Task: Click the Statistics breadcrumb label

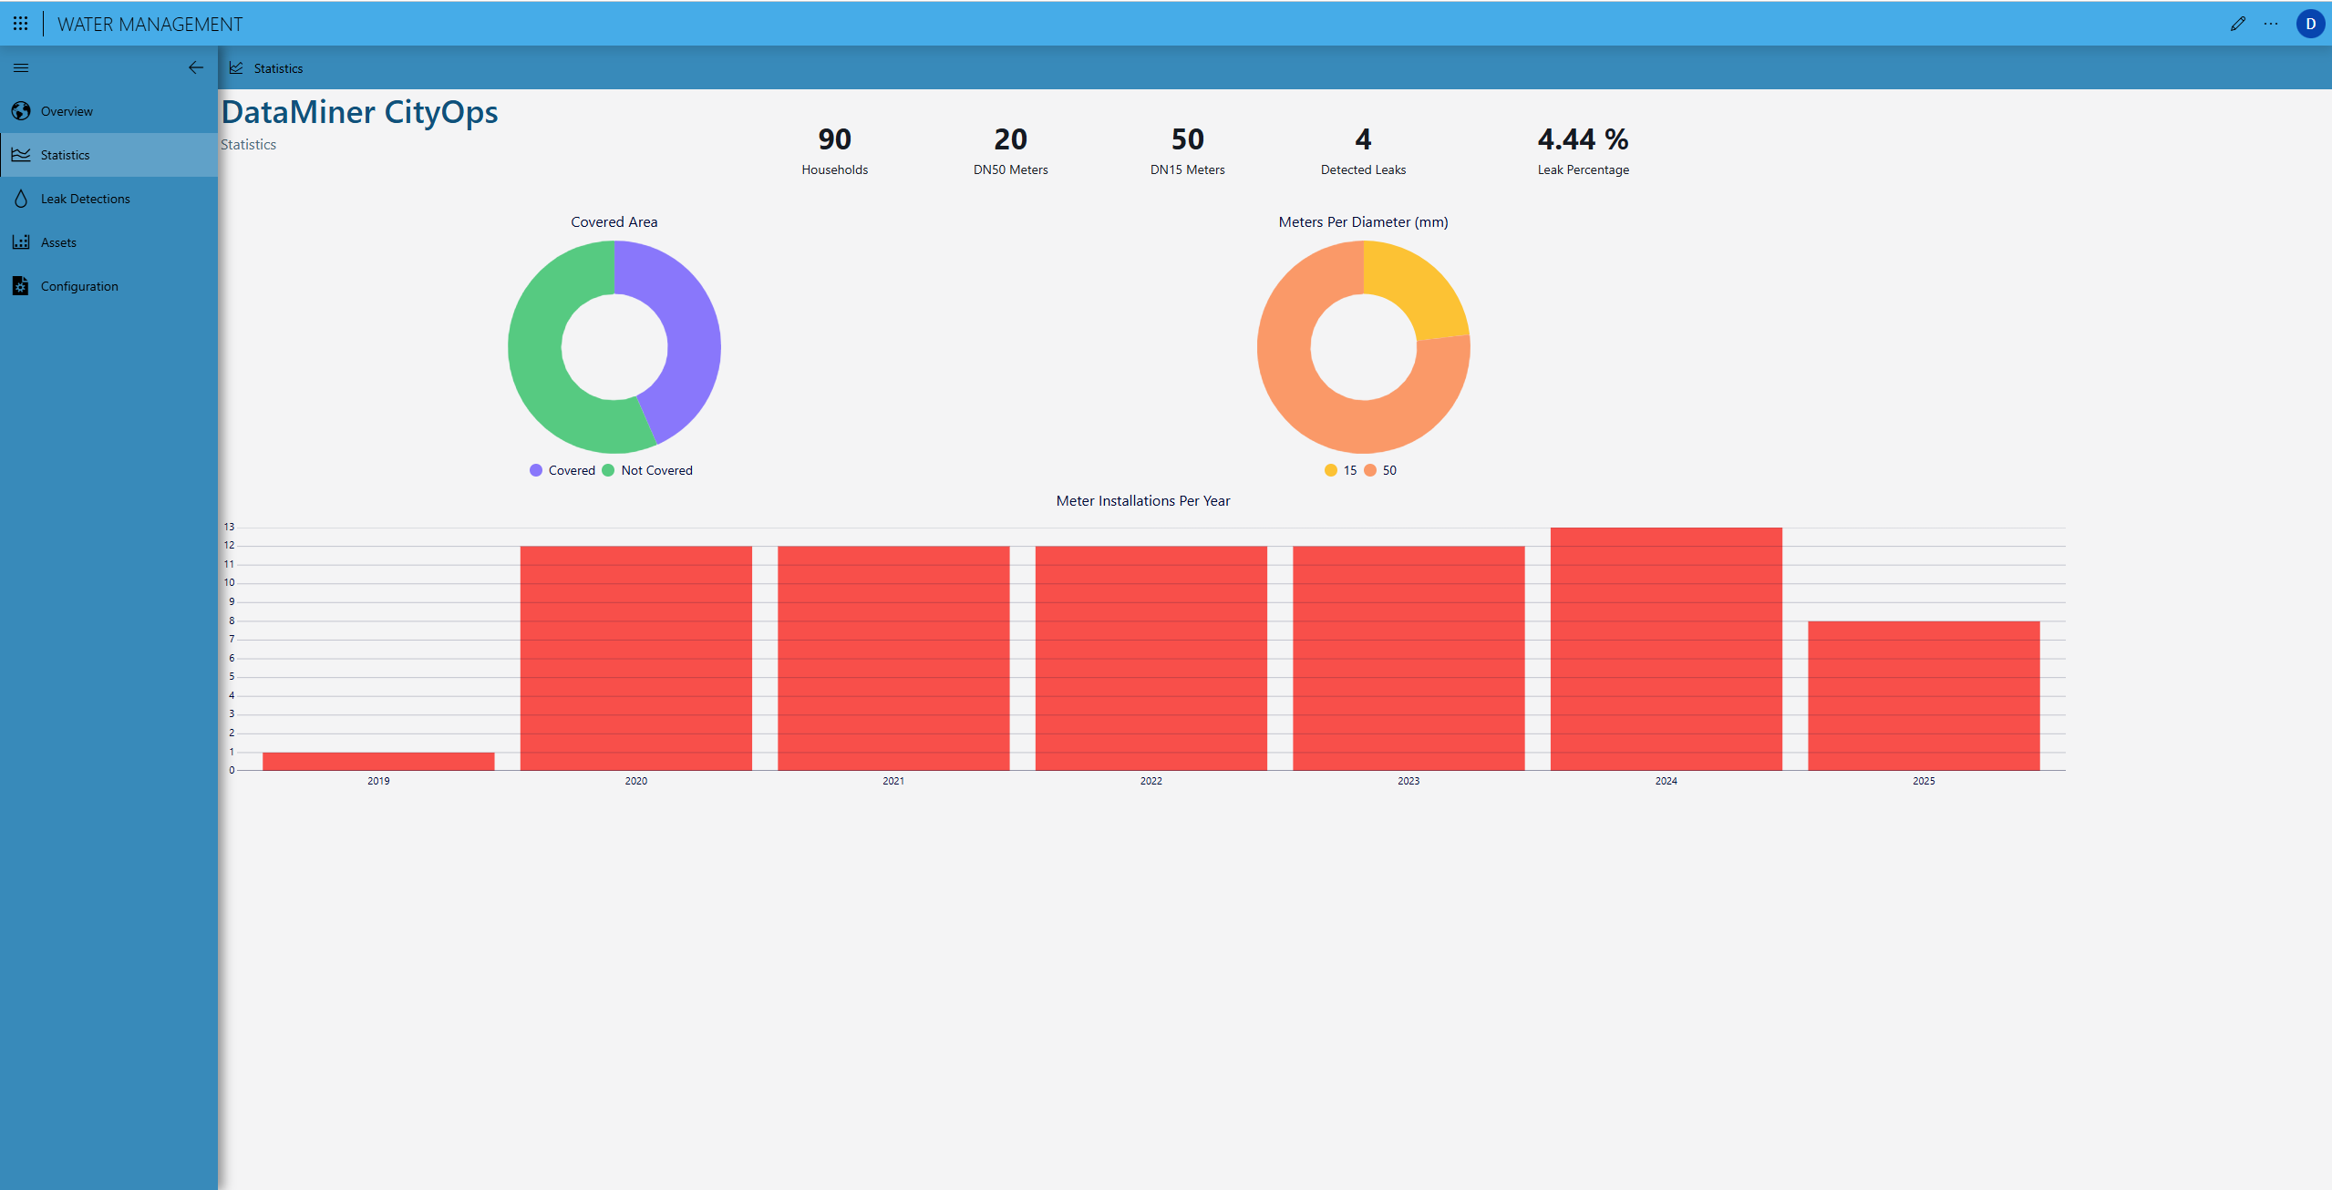Action: coord(278,68)
